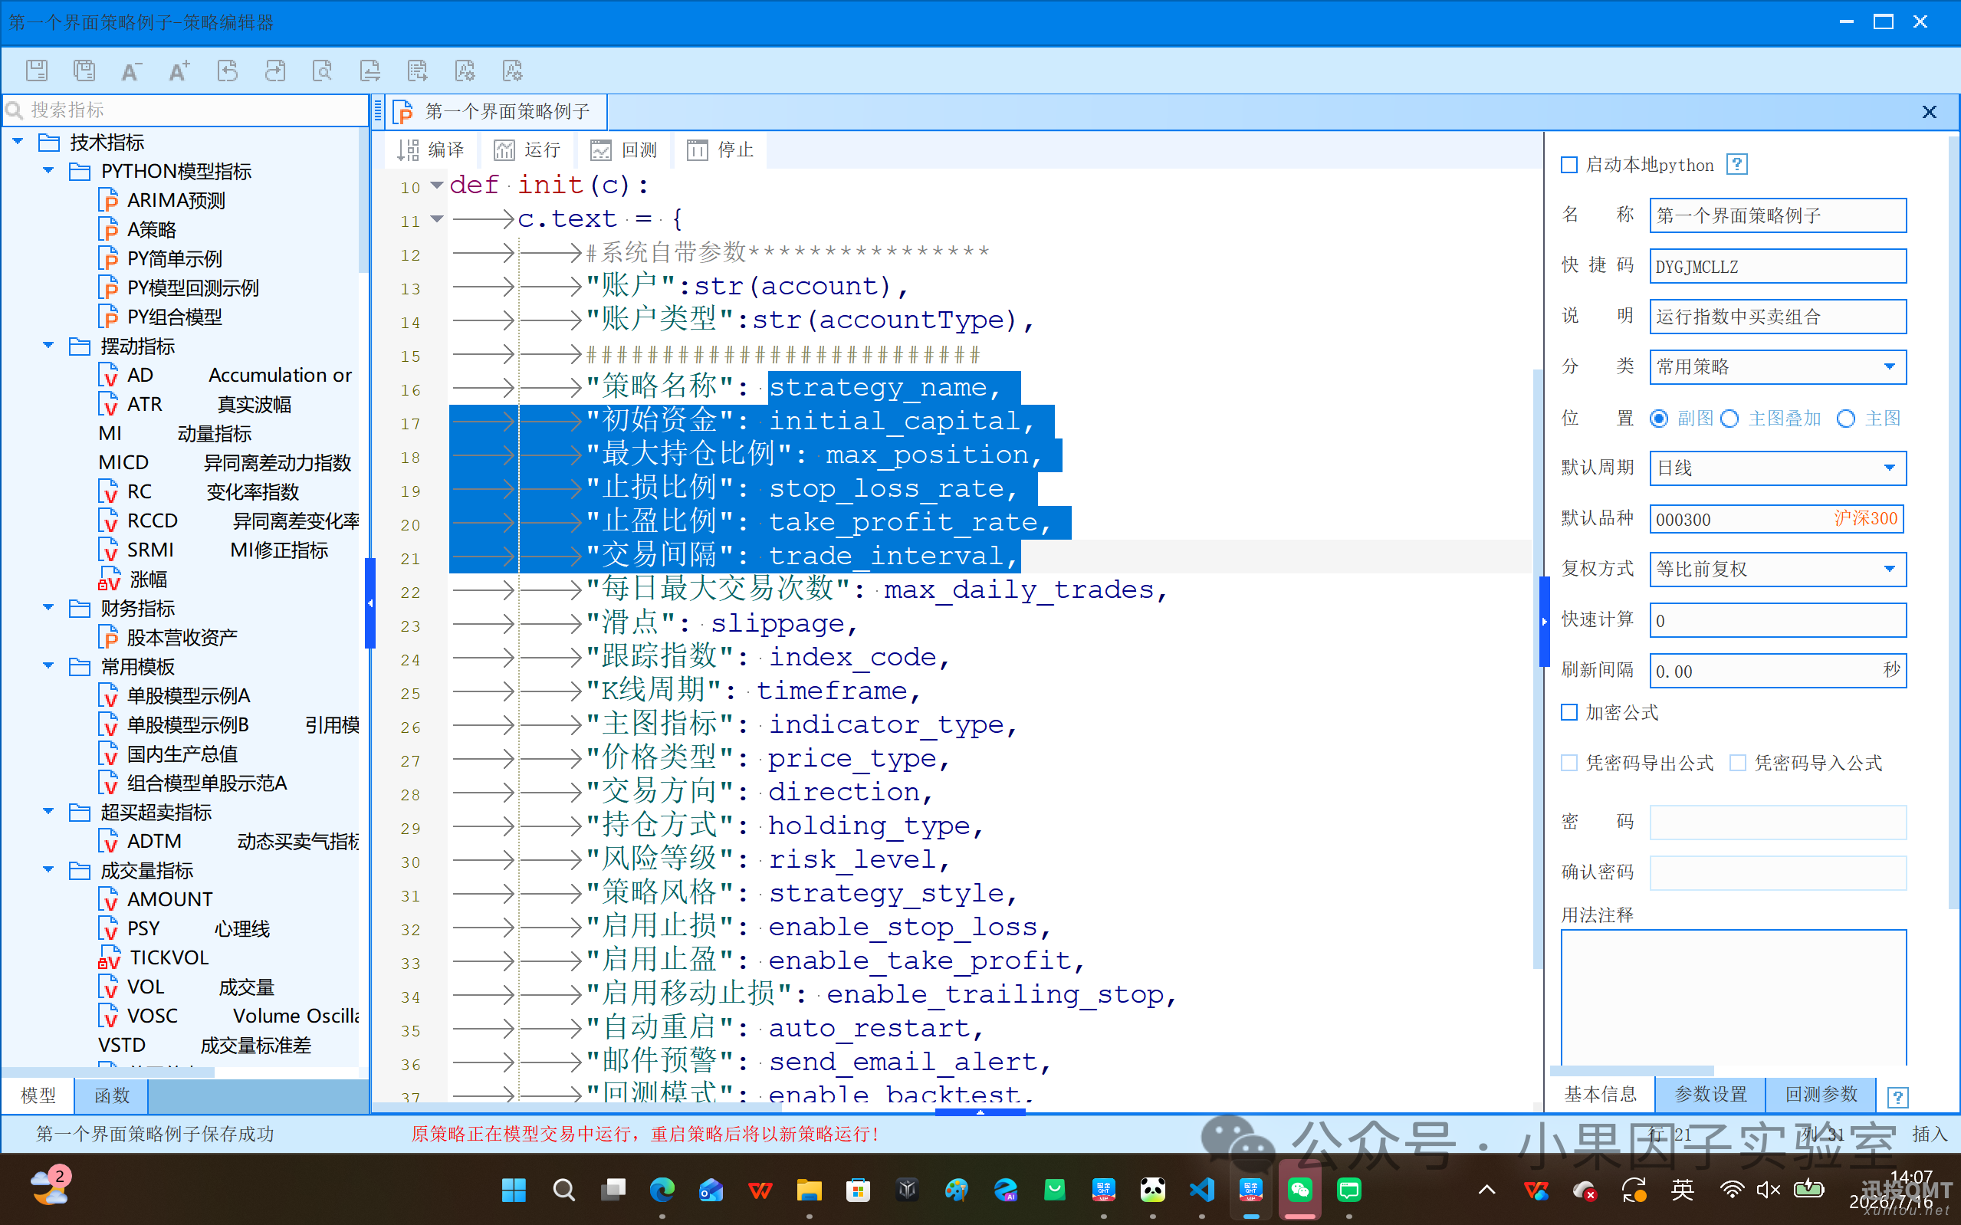Click the first formula settings gear icon
The image size is (1961, 1225).
coord(465,71)
